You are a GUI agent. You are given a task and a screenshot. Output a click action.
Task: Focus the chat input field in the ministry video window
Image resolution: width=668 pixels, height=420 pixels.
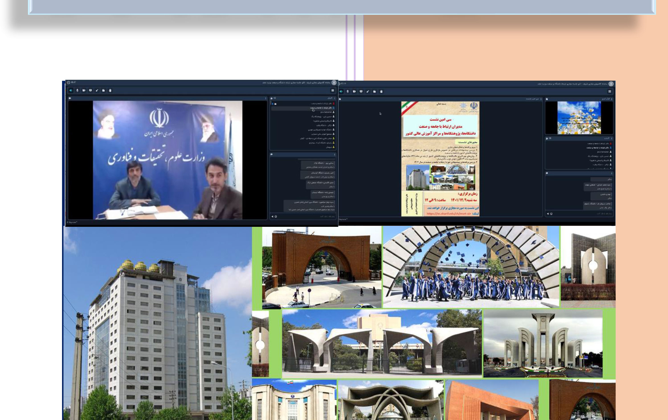pyautogui.click(x=306, y=217)
